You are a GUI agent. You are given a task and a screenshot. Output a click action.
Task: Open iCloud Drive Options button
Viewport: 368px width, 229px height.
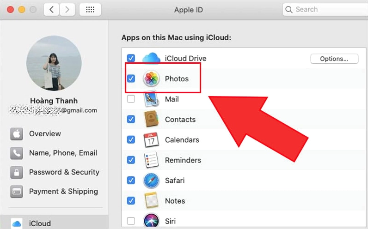334,59
